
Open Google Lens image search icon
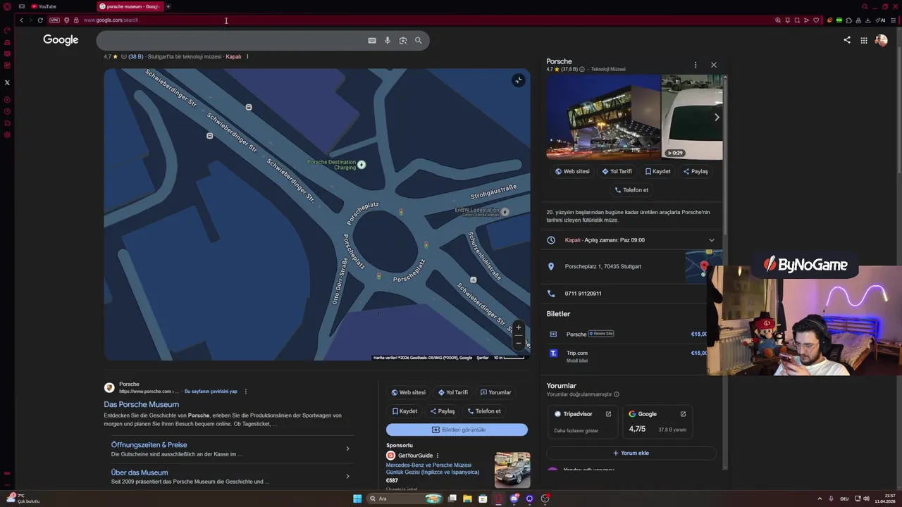[x=403, y=41]
